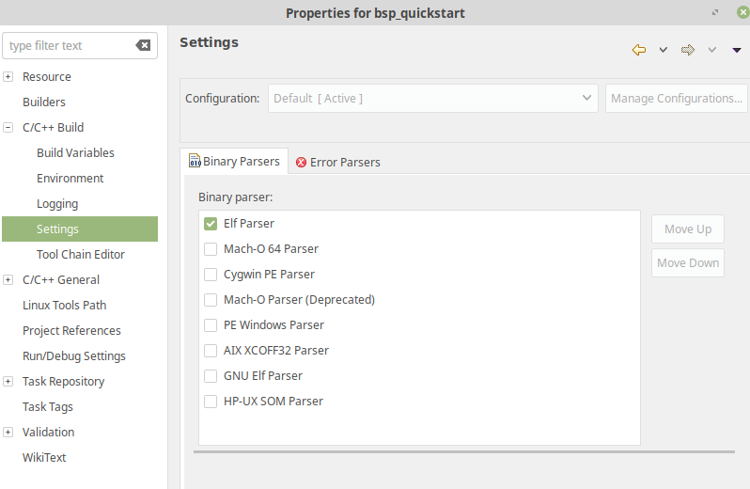The height and width of the screenshot is (489, 750).
Task: Open the view menu triangle icon
Action: (737, 50)
